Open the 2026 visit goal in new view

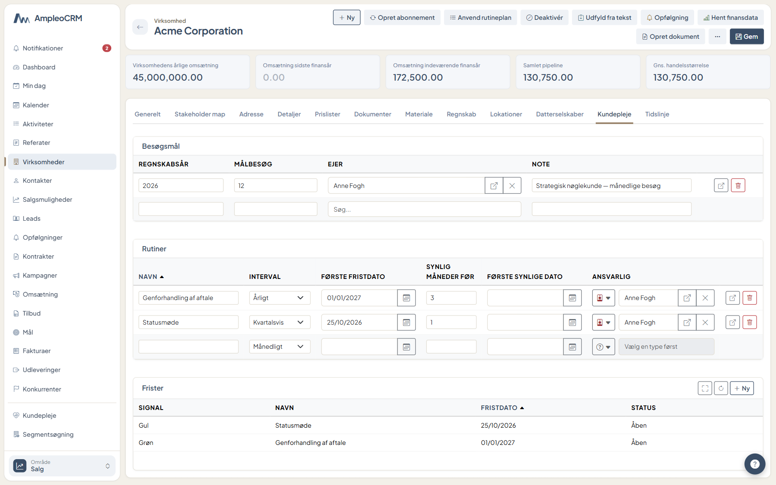click(x=721, y=185)
